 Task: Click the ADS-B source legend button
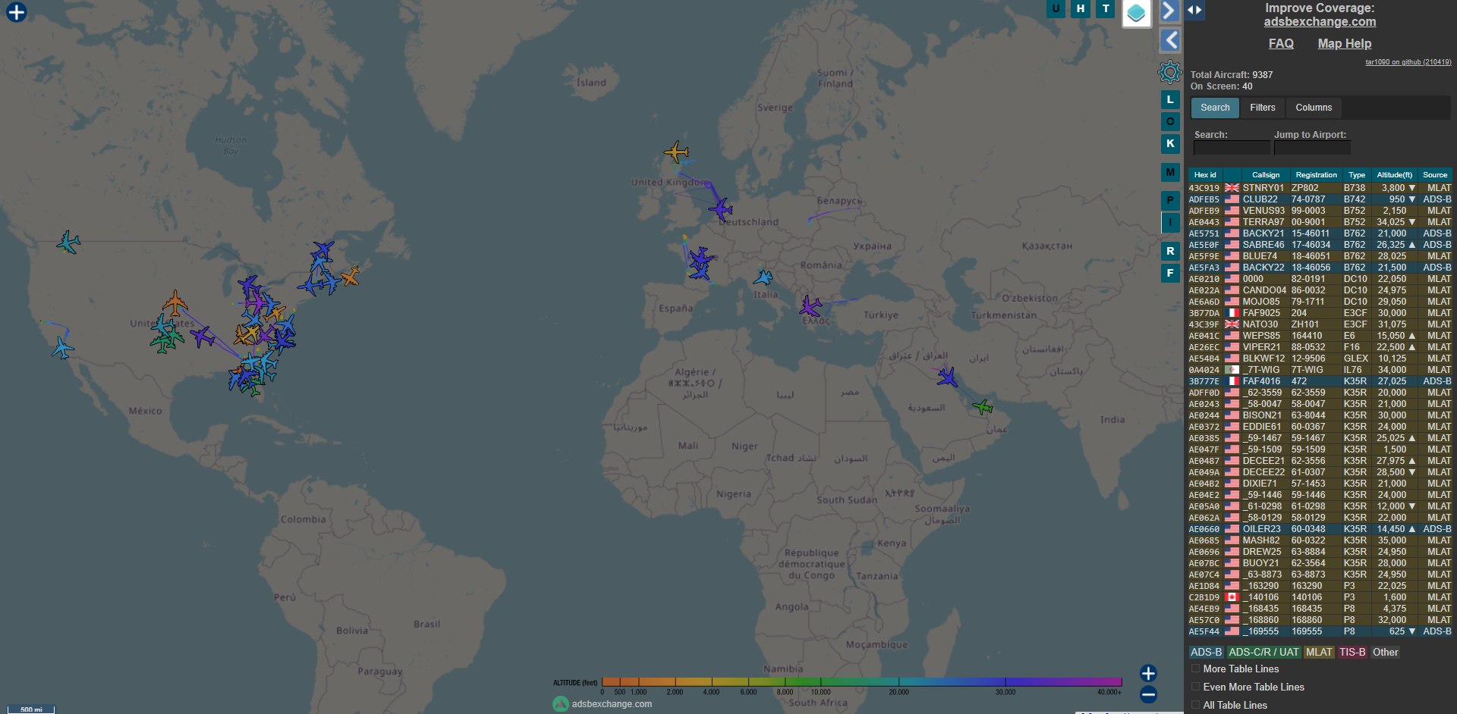1206,652
